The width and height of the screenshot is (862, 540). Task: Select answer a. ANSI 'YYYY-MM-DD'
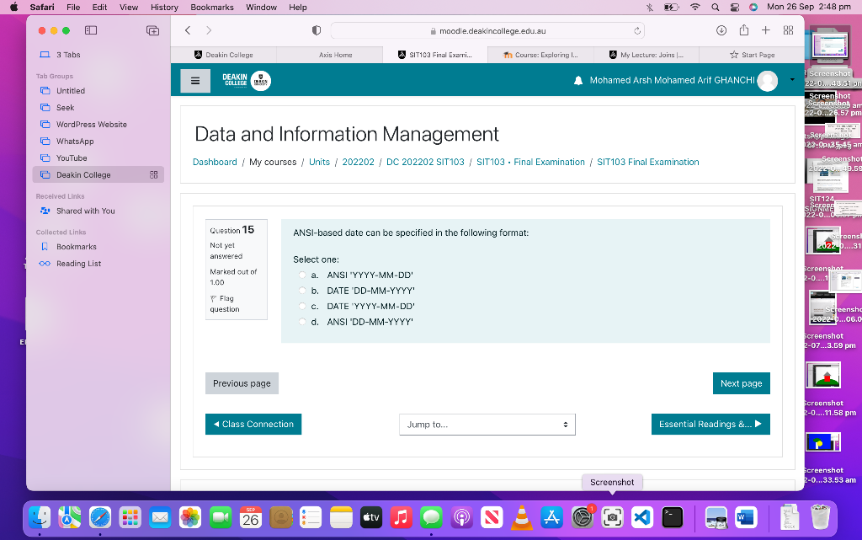point(302,275)
